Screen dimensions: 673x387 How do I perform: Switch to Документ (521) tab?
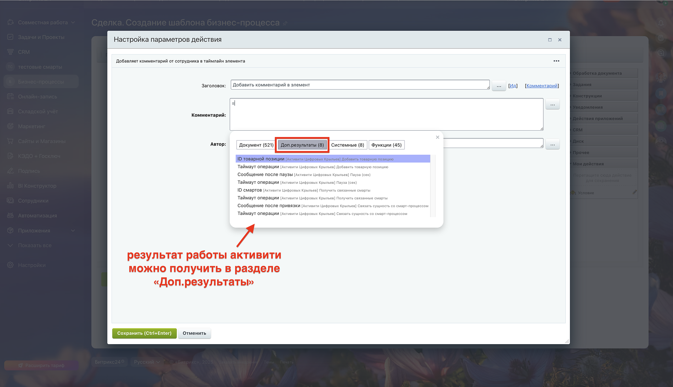(x=256, y=145)
